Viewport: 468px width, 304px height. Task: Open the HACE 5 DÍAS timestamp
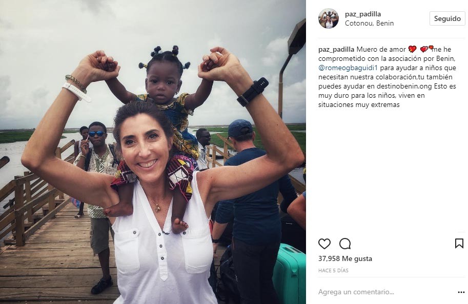click(x=333, y=271)
